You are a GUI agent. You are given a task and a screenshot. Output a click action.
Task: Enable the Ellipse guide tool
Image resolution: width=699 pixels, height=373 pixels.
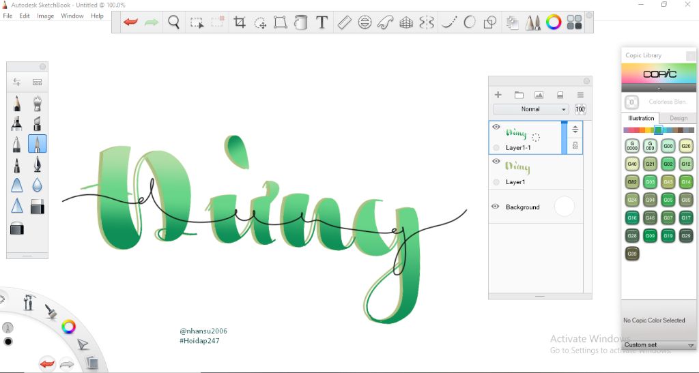click(x=365, y=22)
